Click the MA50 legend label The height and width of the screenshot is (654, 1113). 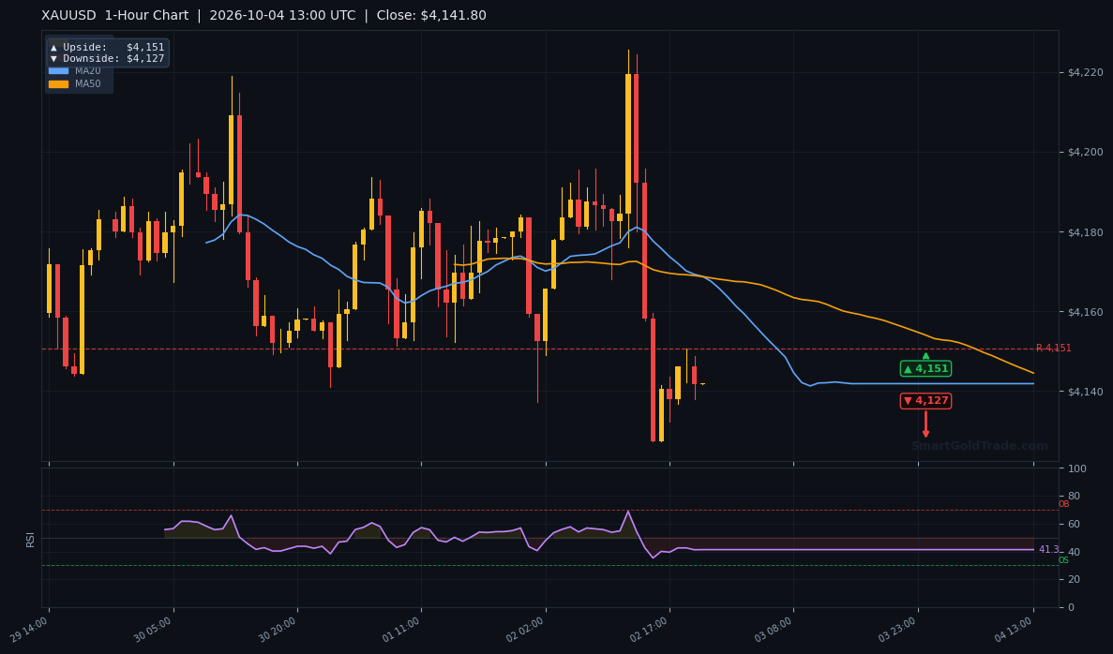[x=88, y=83]
